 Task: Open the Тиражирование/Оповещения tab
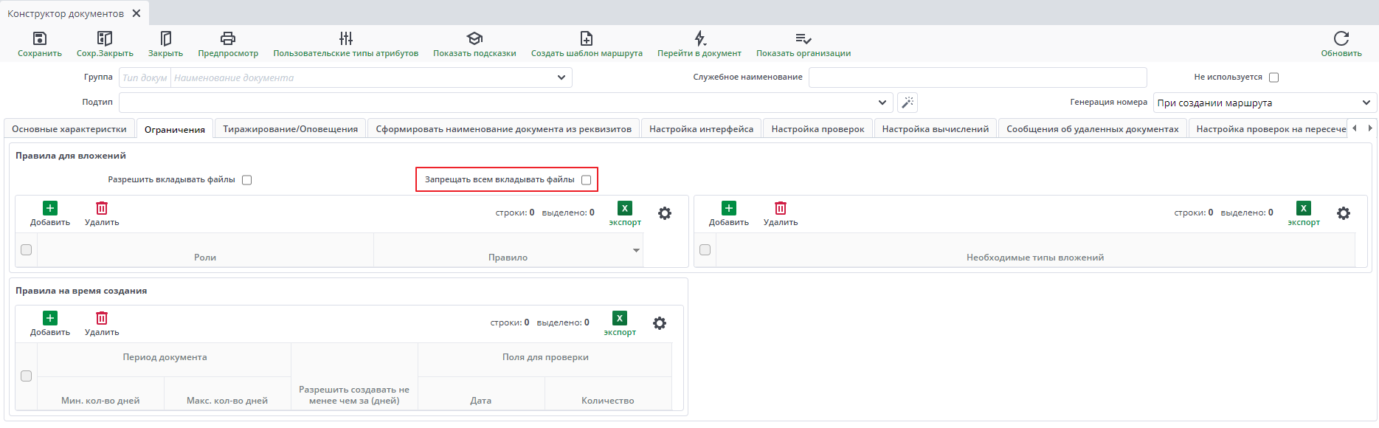290,129
